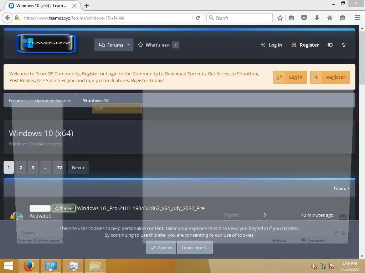Image resolution: width=365 pixels, height=273 pixels.
Task: Close the Windows 10 (x64) tab
Action: [74, 6]
